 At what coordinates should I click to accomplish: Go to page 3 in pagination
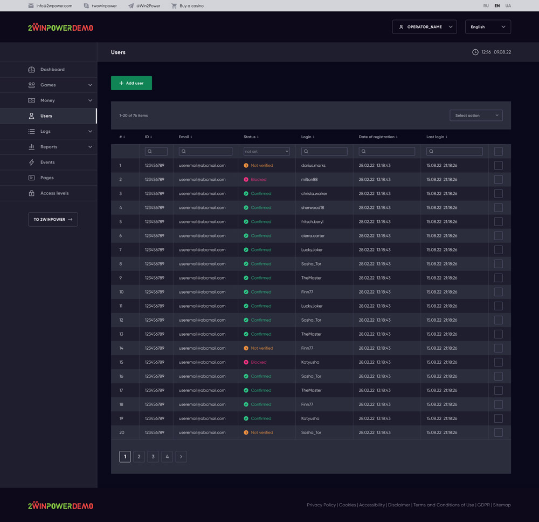point(153,457)
